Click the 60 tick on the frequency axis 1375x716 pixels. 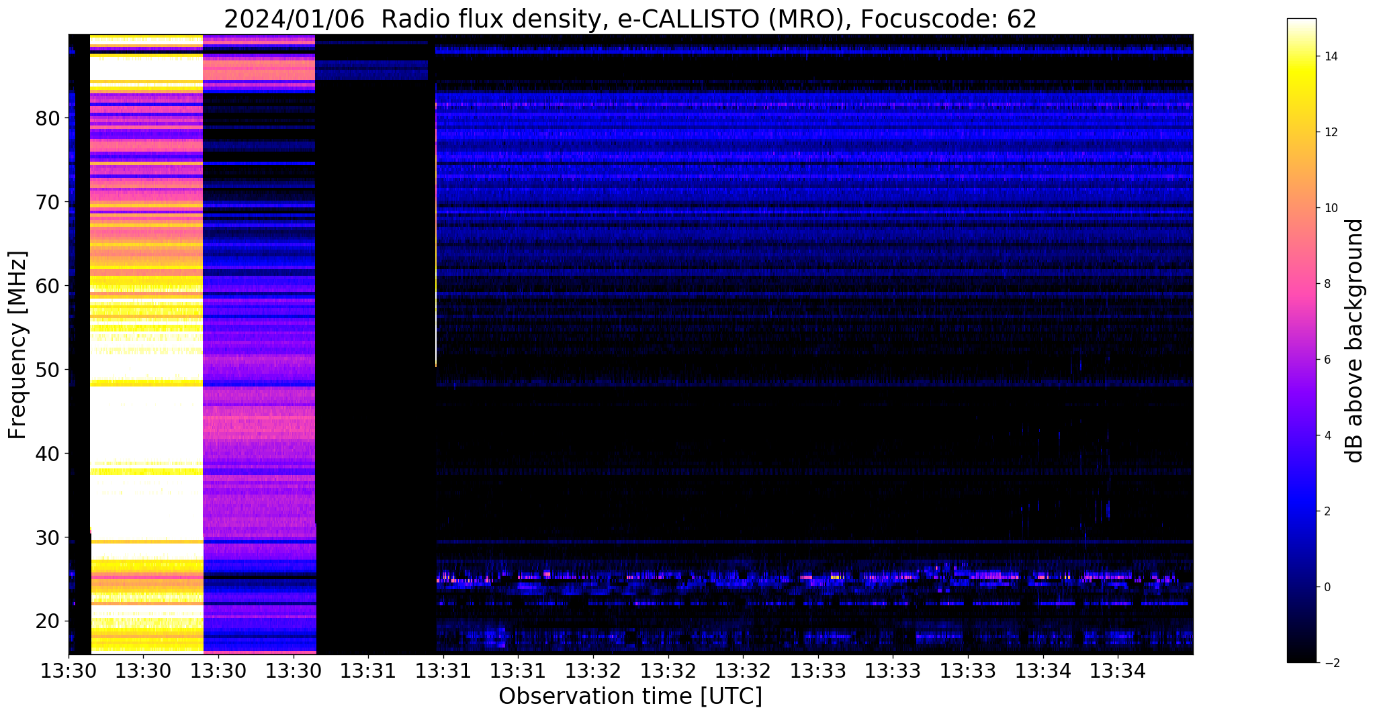point(48,286)
